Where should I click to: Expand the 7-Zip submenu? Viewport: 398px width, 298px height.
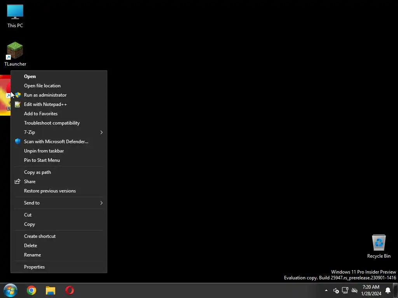59,132
